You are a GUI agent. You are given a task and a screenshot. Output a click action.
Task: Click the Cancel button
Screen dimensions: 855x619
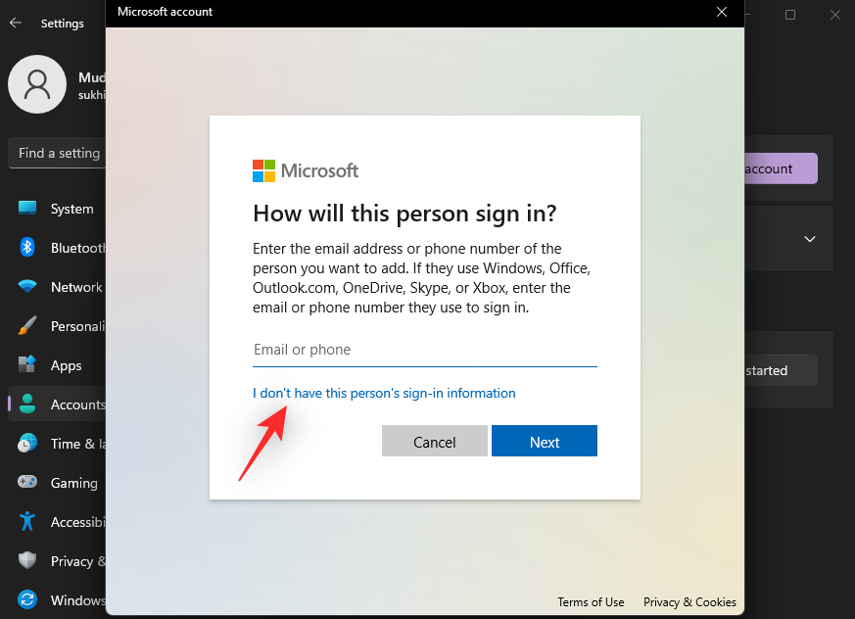click(x=435, y=441)
